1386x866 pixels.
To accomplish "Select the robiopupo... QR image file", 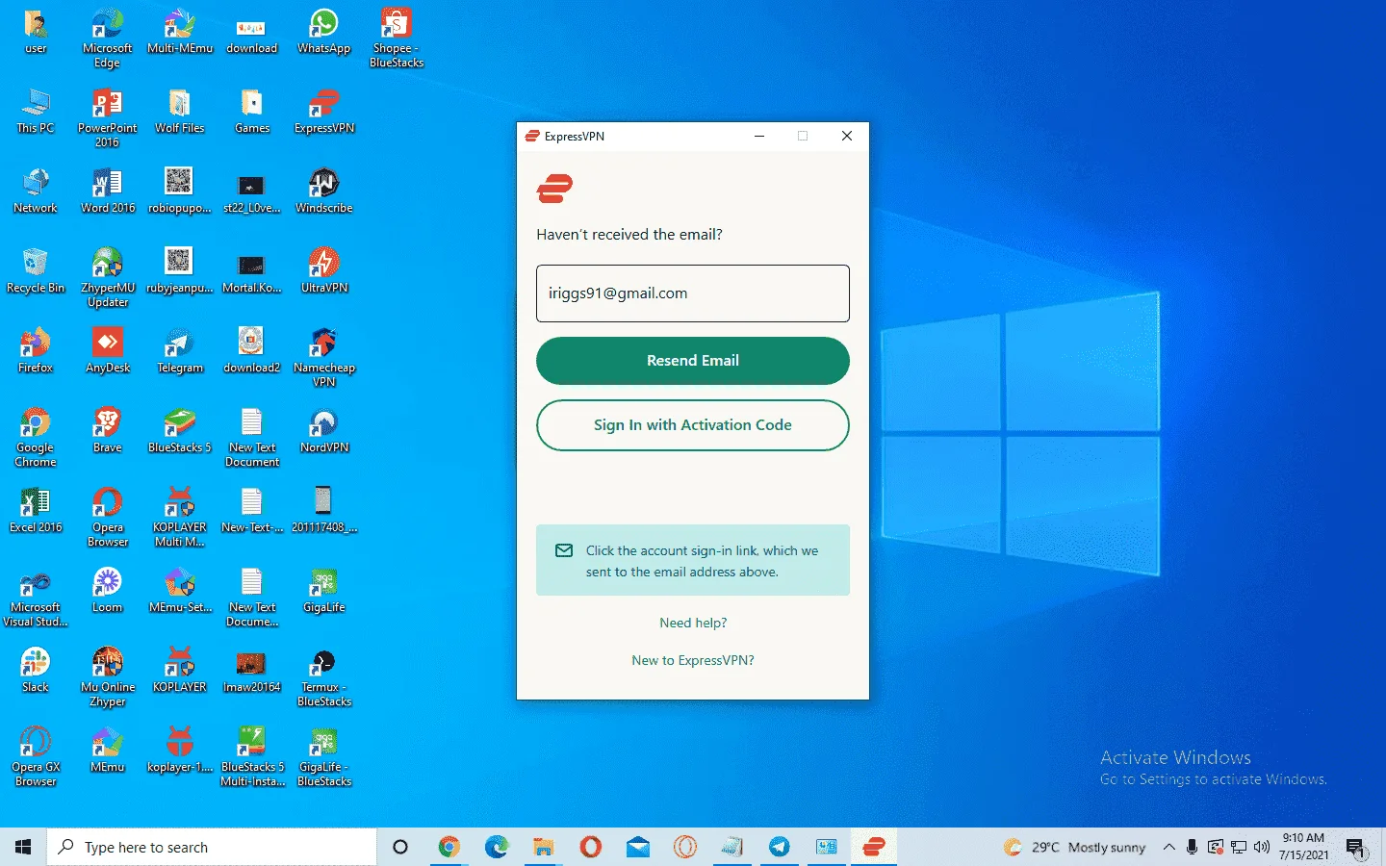I will pyautogui.click(x=180, y=191).
